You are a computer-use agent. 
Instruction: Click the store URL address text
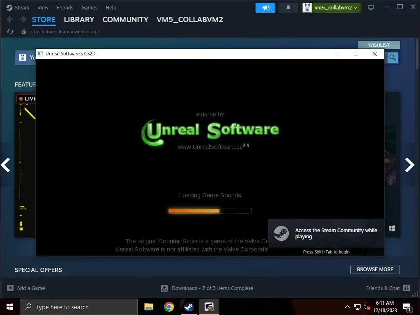click(x=64, y=32)
